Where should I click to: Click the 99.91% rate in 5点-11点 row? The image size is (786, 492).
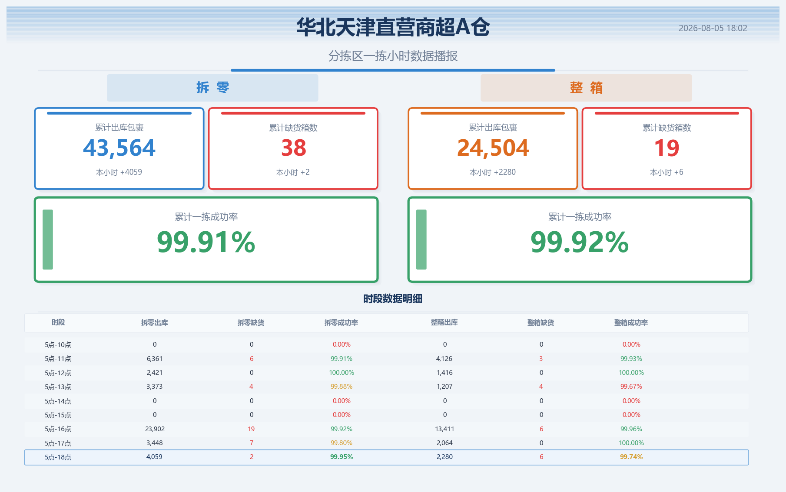pyautogui.click(x=342, y=359)
